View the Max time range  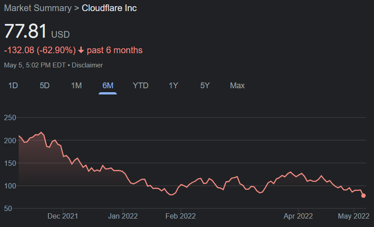(237, 86)
